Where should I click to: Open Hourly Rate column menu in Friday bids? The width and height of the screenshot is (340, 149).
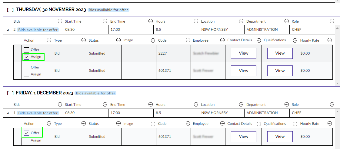click(330, 124)
